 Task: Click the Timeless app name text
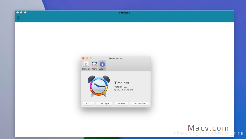click(x=122, y=83)
